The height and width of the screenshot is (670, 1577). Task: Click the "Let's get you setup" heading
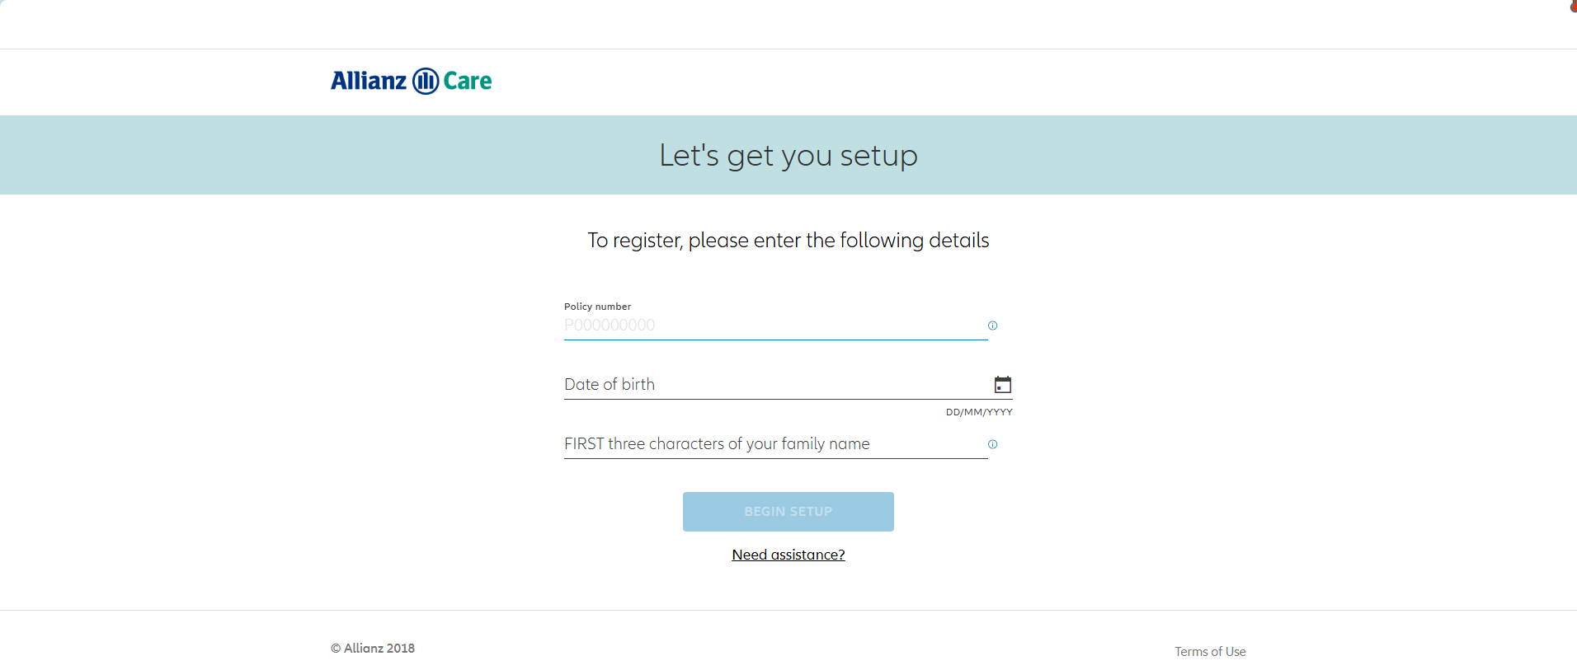point(788,155)
